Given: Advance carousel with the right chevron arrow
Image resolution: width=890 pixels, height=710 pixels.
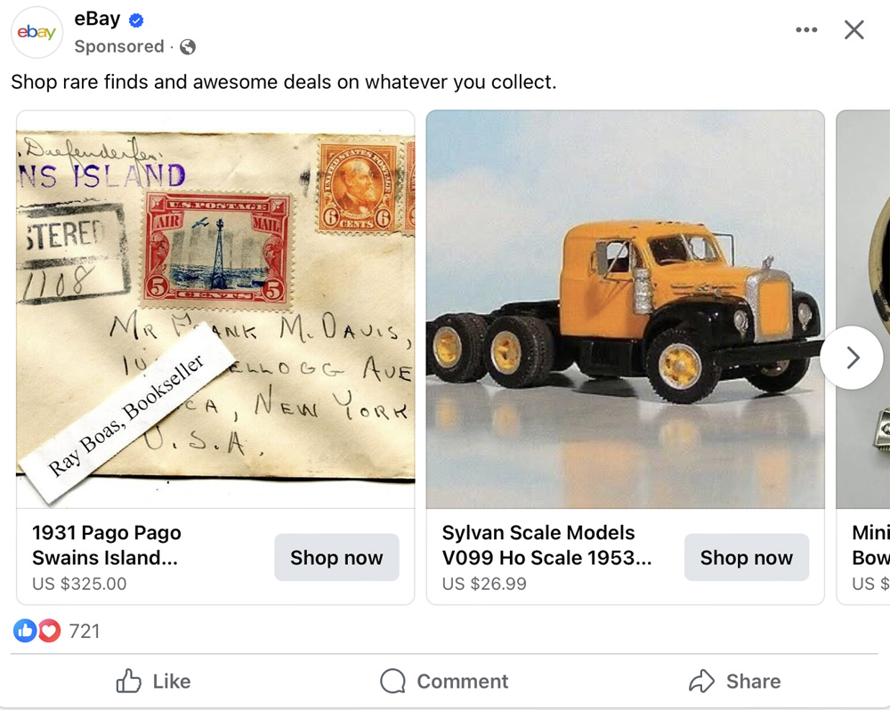Looking at the screenshot, I should point(852,358).
